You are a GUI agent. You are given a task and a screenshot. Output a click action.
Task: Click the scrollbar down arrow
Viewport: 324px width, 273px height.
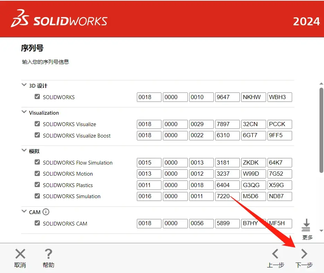coord(321,231)
